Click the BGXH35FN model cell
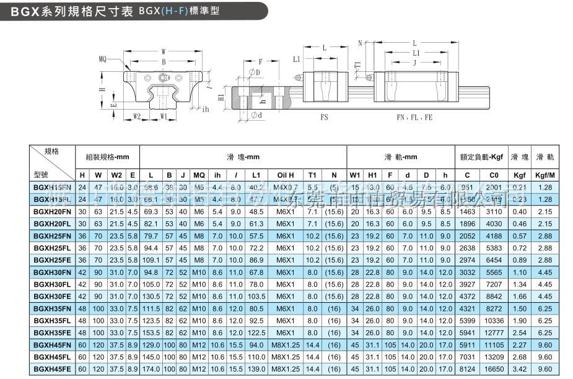573x379 pixels. (x=52, y=309)
